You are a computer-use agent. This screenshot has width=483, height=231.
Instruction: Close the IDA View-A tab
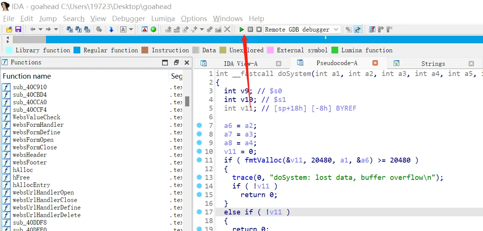(x=279, y=64)
